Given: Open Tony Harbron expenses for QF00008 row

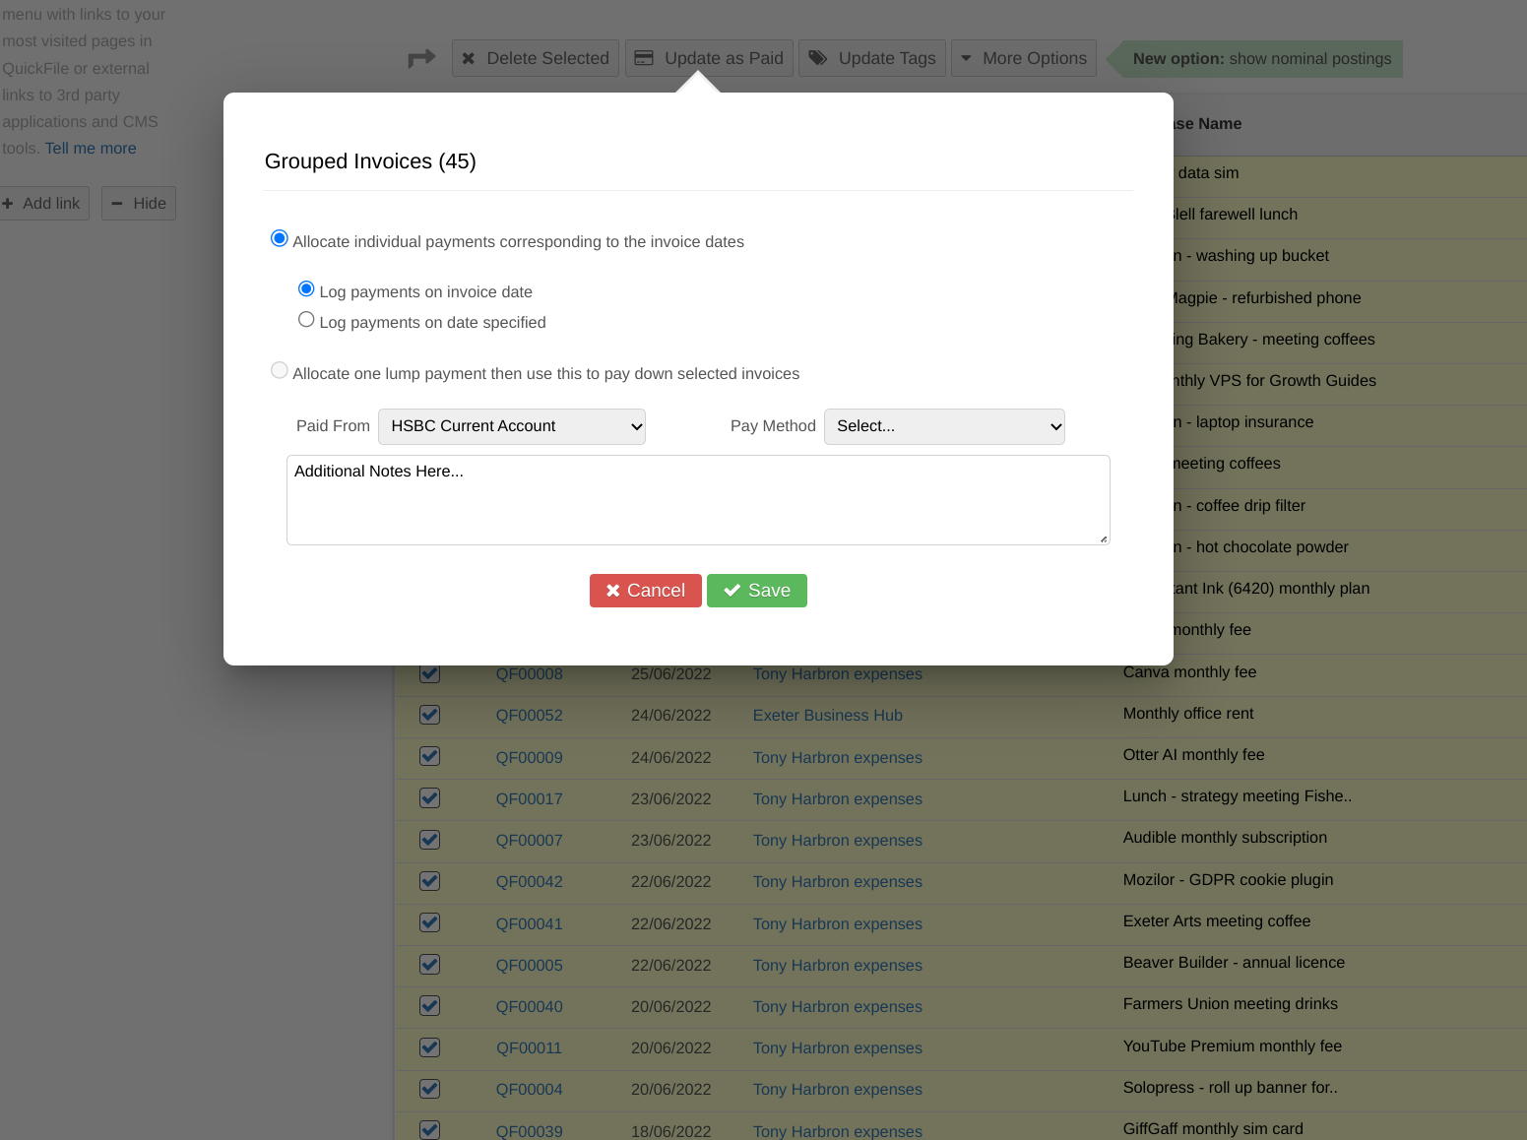Looking at the screenshot, I should point(838,674).
